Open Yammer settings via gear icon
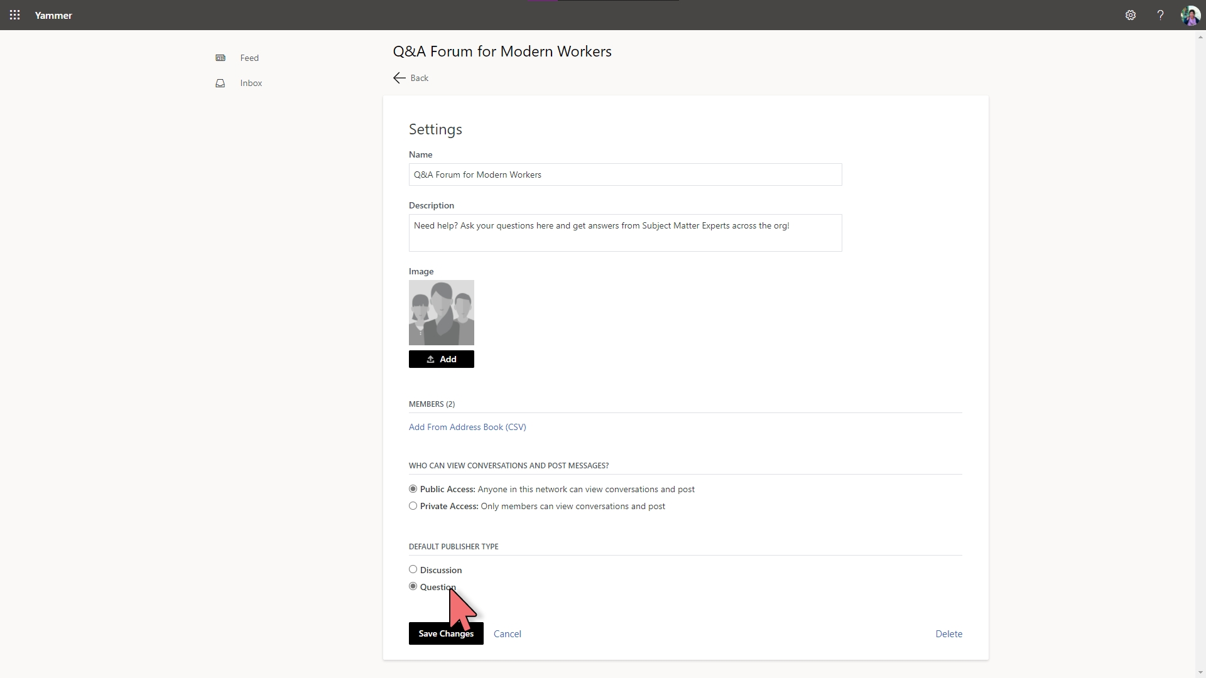This screenshot has width=1206, height=678. pos(1130,15)
